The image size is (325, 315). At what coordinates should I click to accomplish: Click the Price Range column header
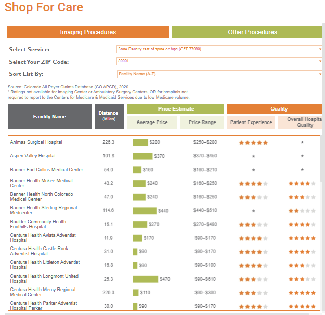(202, 122)
